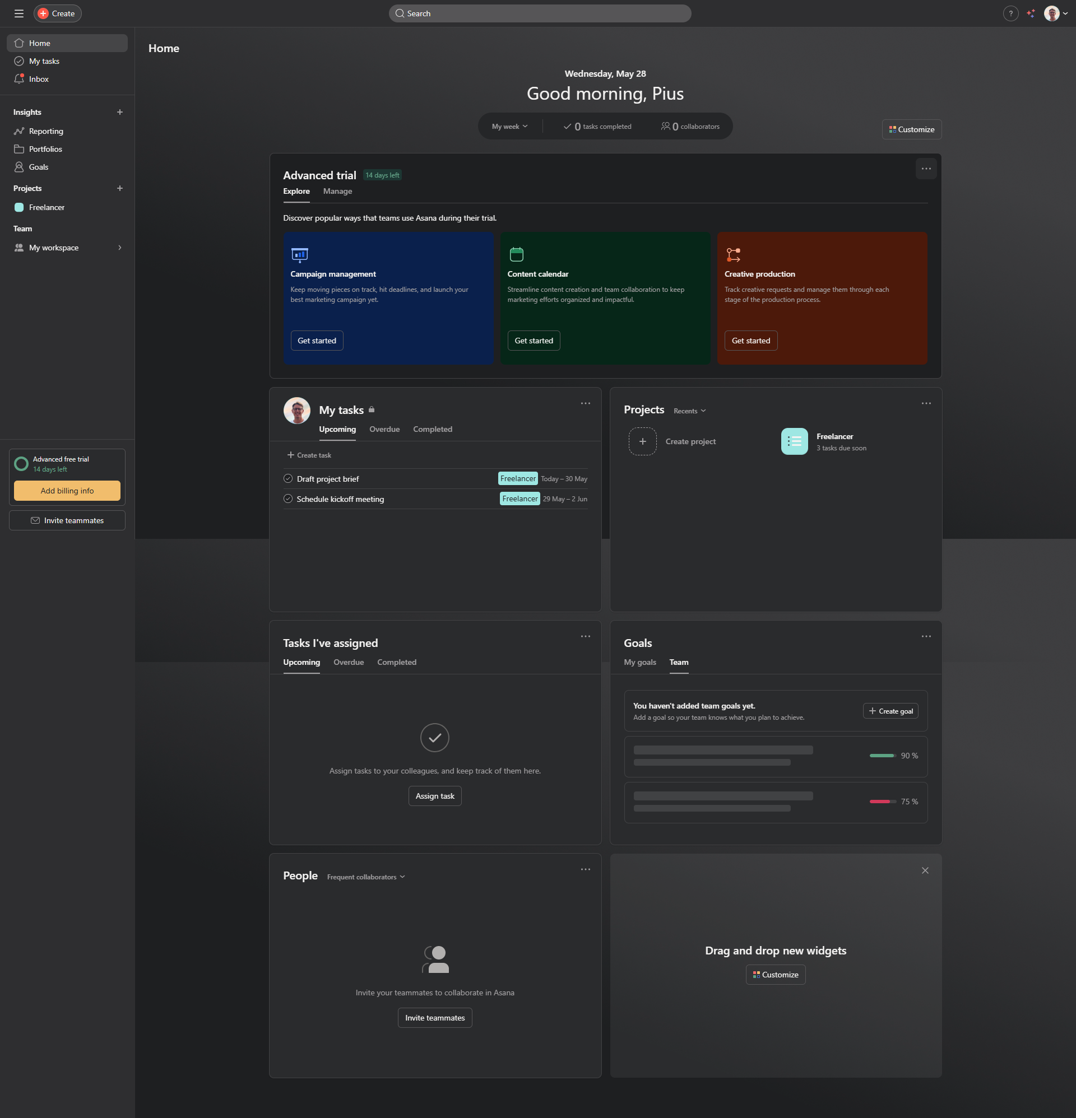Click the dashed Create project plus icon

pos(642,441)
